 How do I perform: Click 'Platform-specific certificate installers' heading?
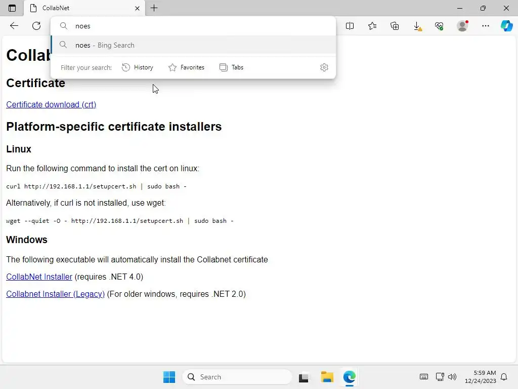(114, 127)
